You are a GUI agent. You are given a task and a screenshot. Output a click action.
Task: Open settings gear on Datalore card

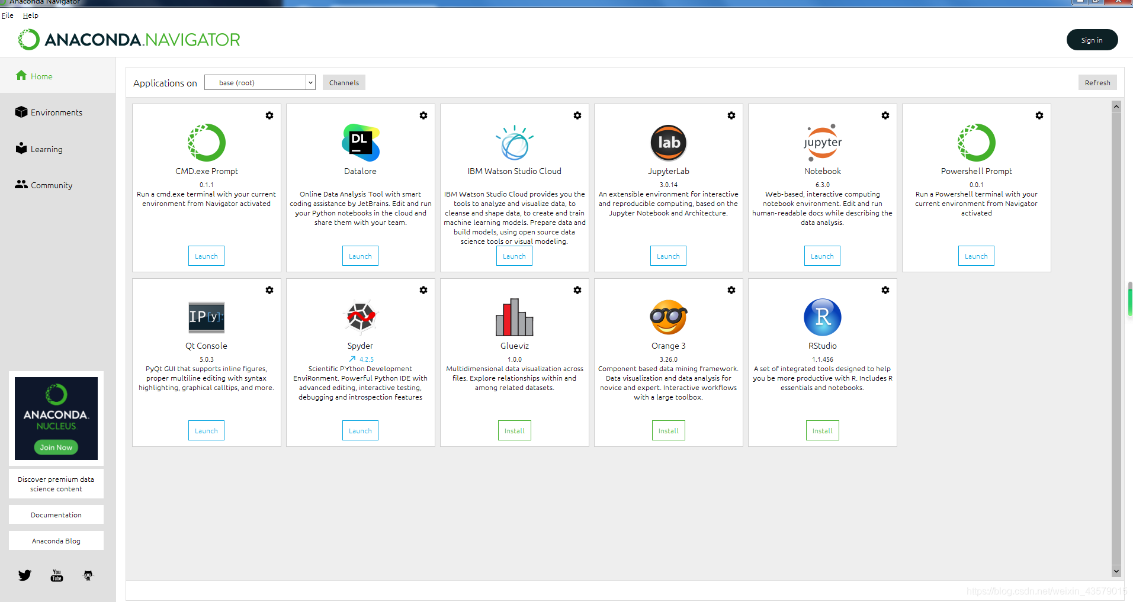point(423,115)
